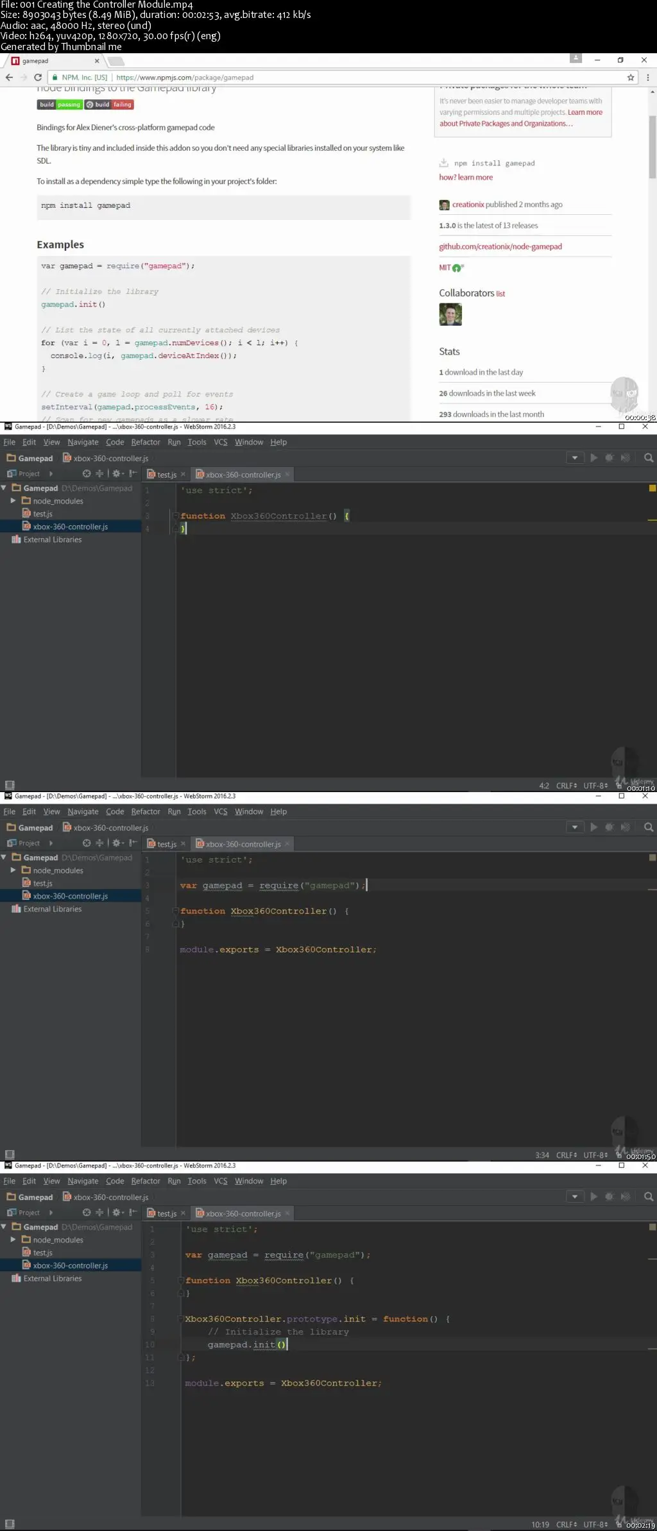Hide the Project panel in 00:01:10 WebStorm frame

[133, 474]
